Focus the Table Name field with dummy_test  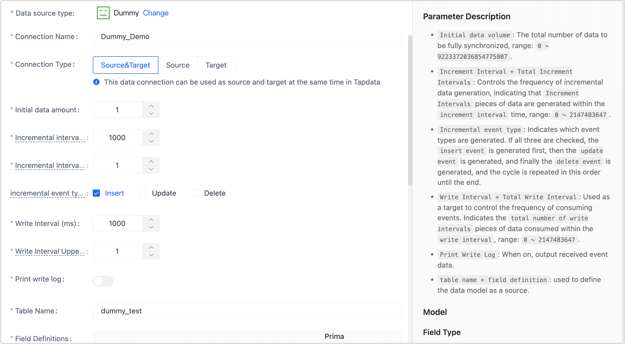pos(247,311)
